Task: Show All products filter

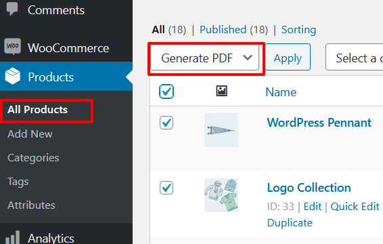Action: click(x=158, y=30)
